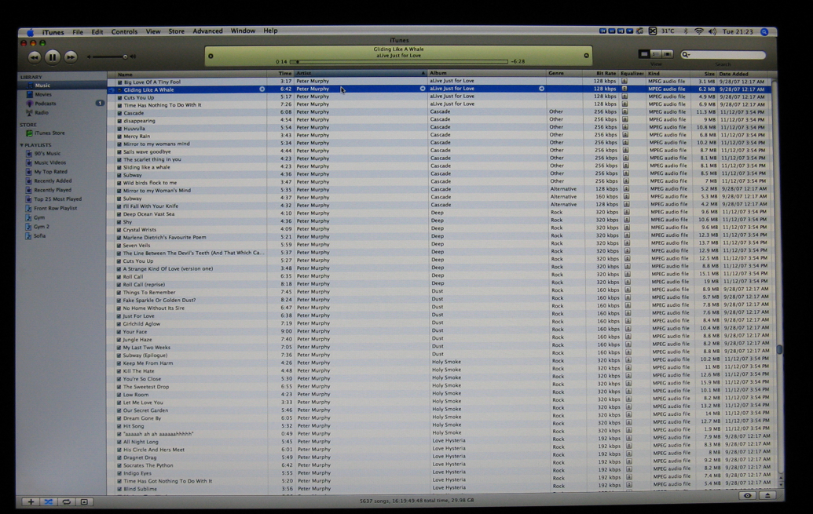Collapse the Playlists section triangle
Viewport: 813px width, 514px height.
tap(22, 145)
